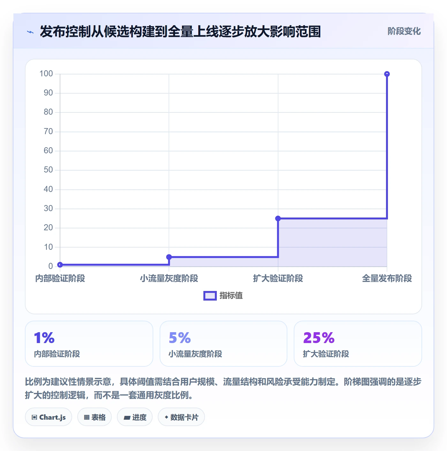Click the bar icon in 进度 tag
The width and height of the screenshot is (447, 451).
point(127,417)
